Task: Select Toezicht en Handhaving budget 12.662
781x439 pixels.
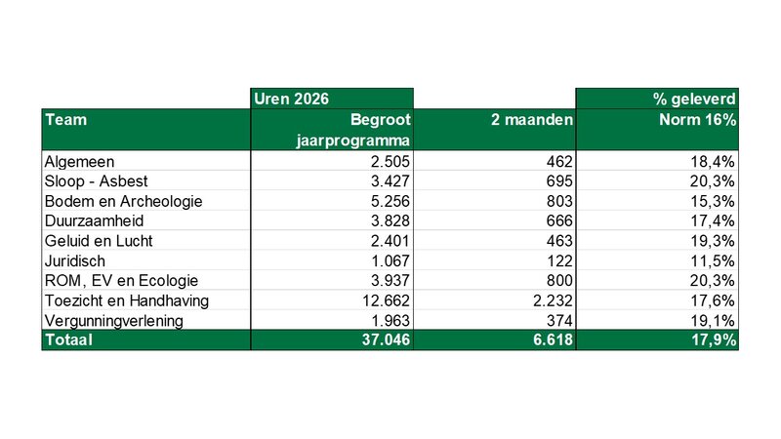Action: [382, 299]
